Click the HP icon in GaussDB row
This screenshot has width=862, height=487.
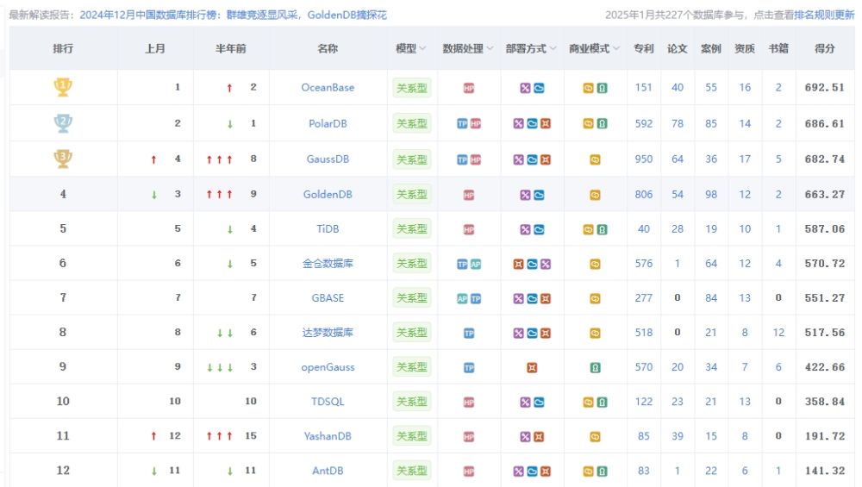[476, 159]
